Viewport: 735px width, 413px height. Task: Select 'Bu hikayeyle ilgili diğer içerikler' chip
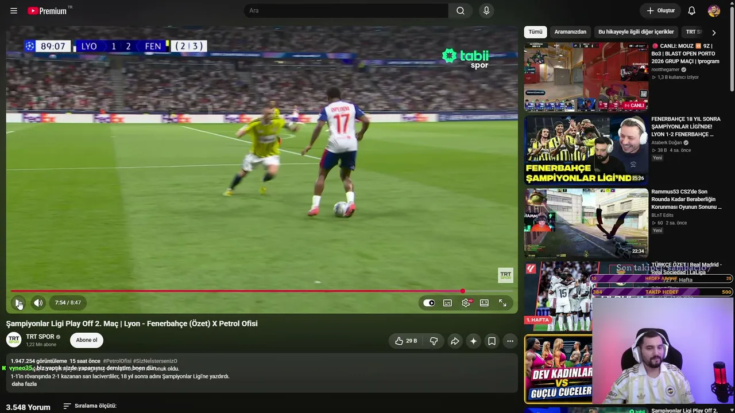[636, 32]
